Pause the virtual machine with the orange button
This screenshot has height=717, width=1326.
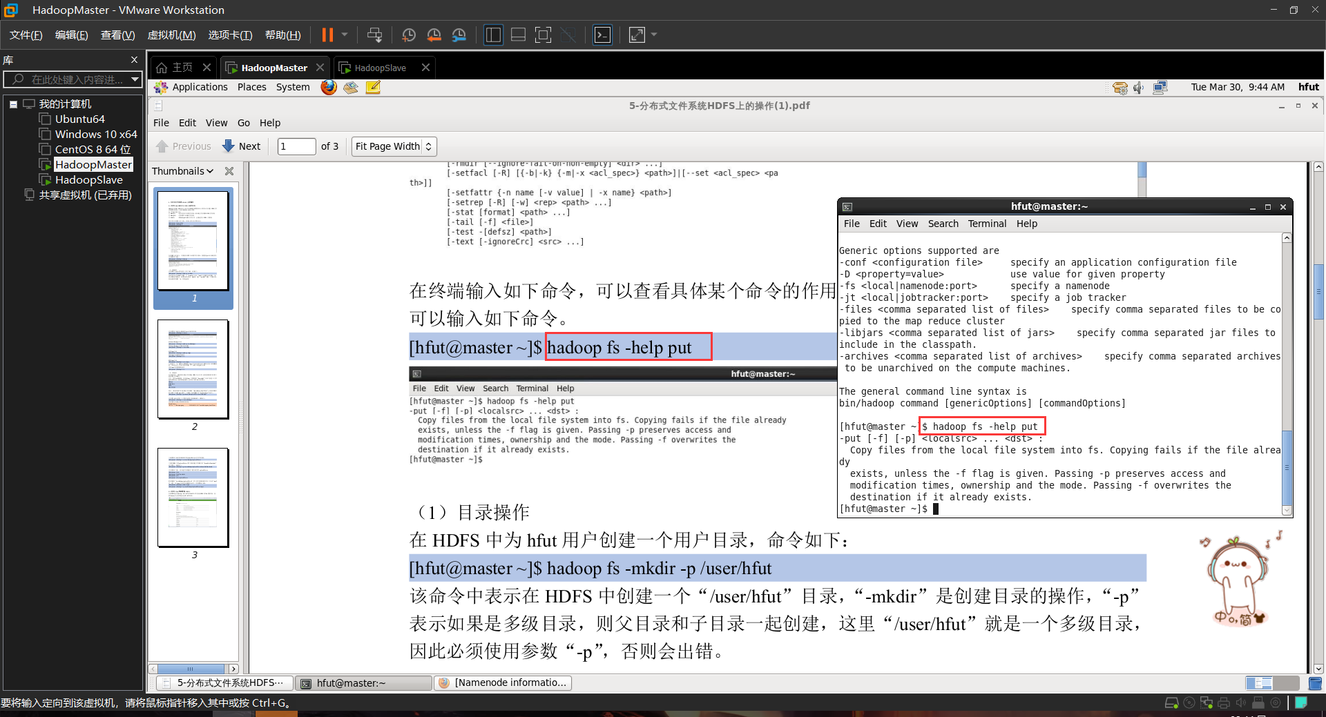(x=327, y=35)
